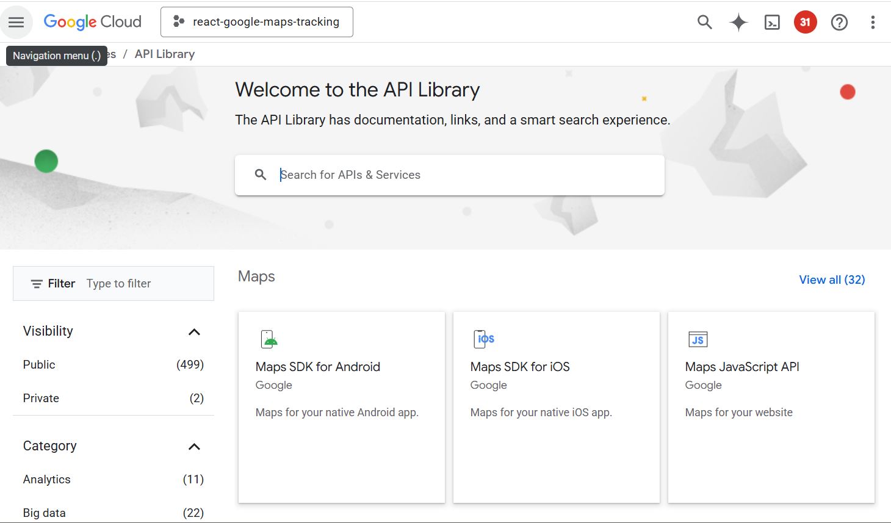
Task: Open notifications badge showing 31
Action: (805, 23)
